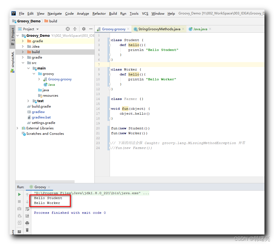This screenshot has height=244, width=274.
Task: Select settings.gradle file
Action: (43, 123)
